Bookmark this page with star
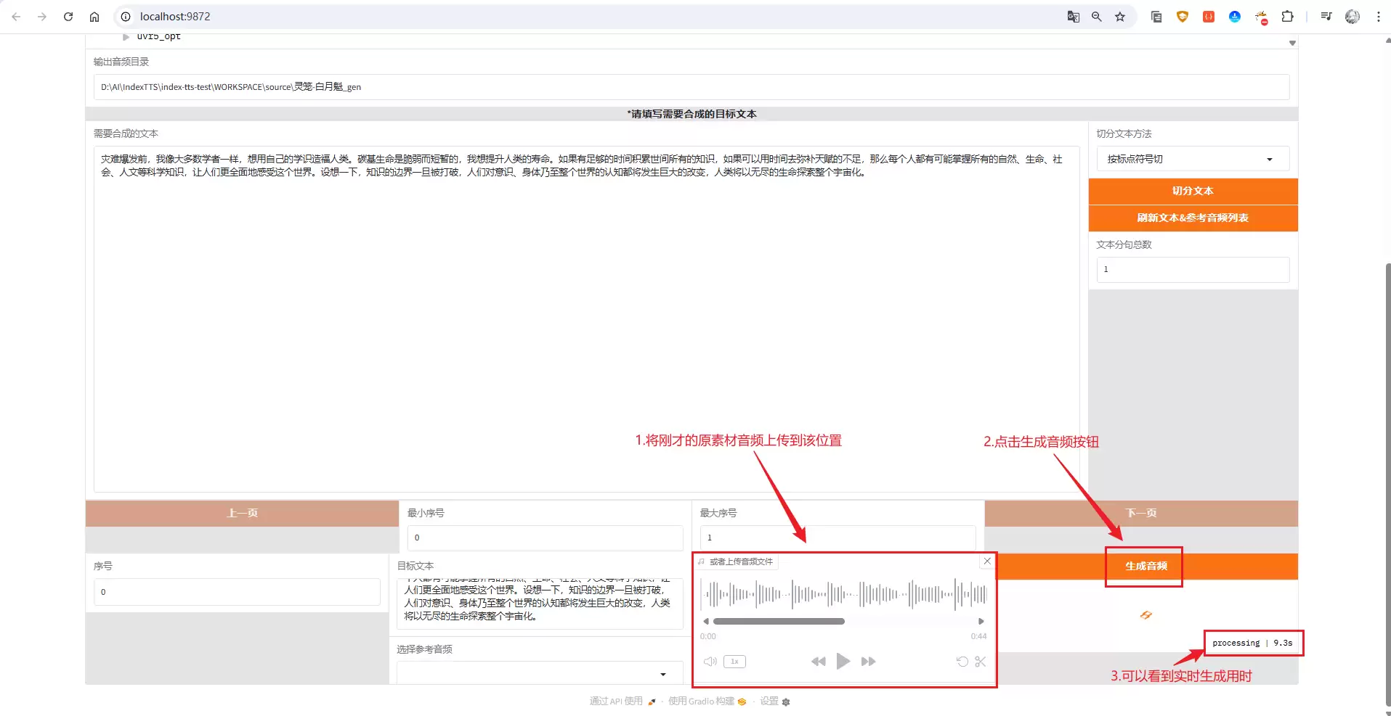The height and width of the screenshot is (716, 1391). [x=1120, y=17]
